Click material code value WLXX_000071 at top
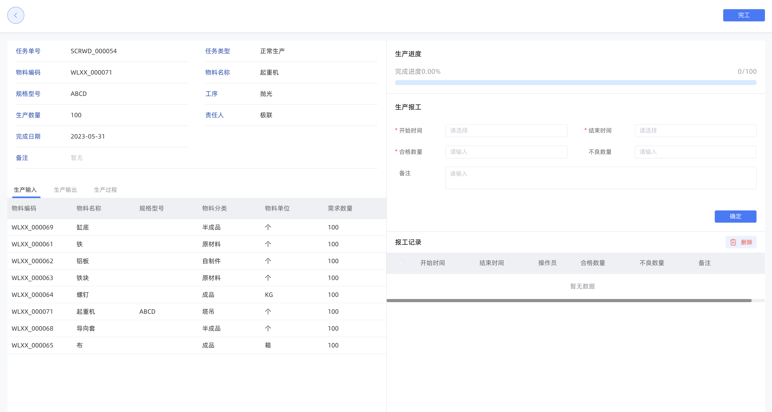Image resolution: width=772 pixels, height=412 pixels. 91,72
